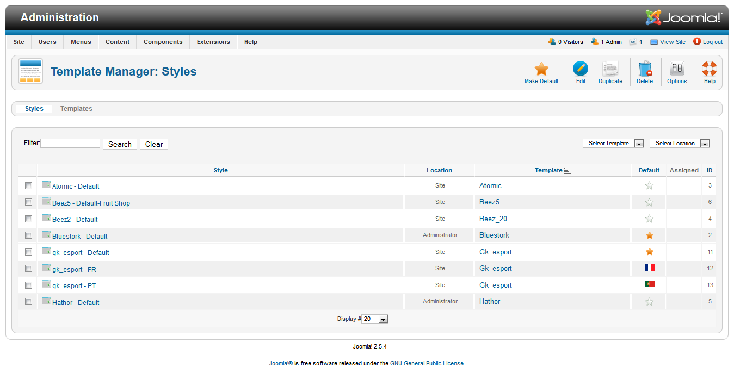Open the Extensions menu
This screenshot has height=367, width=734.
click(213, 42)
